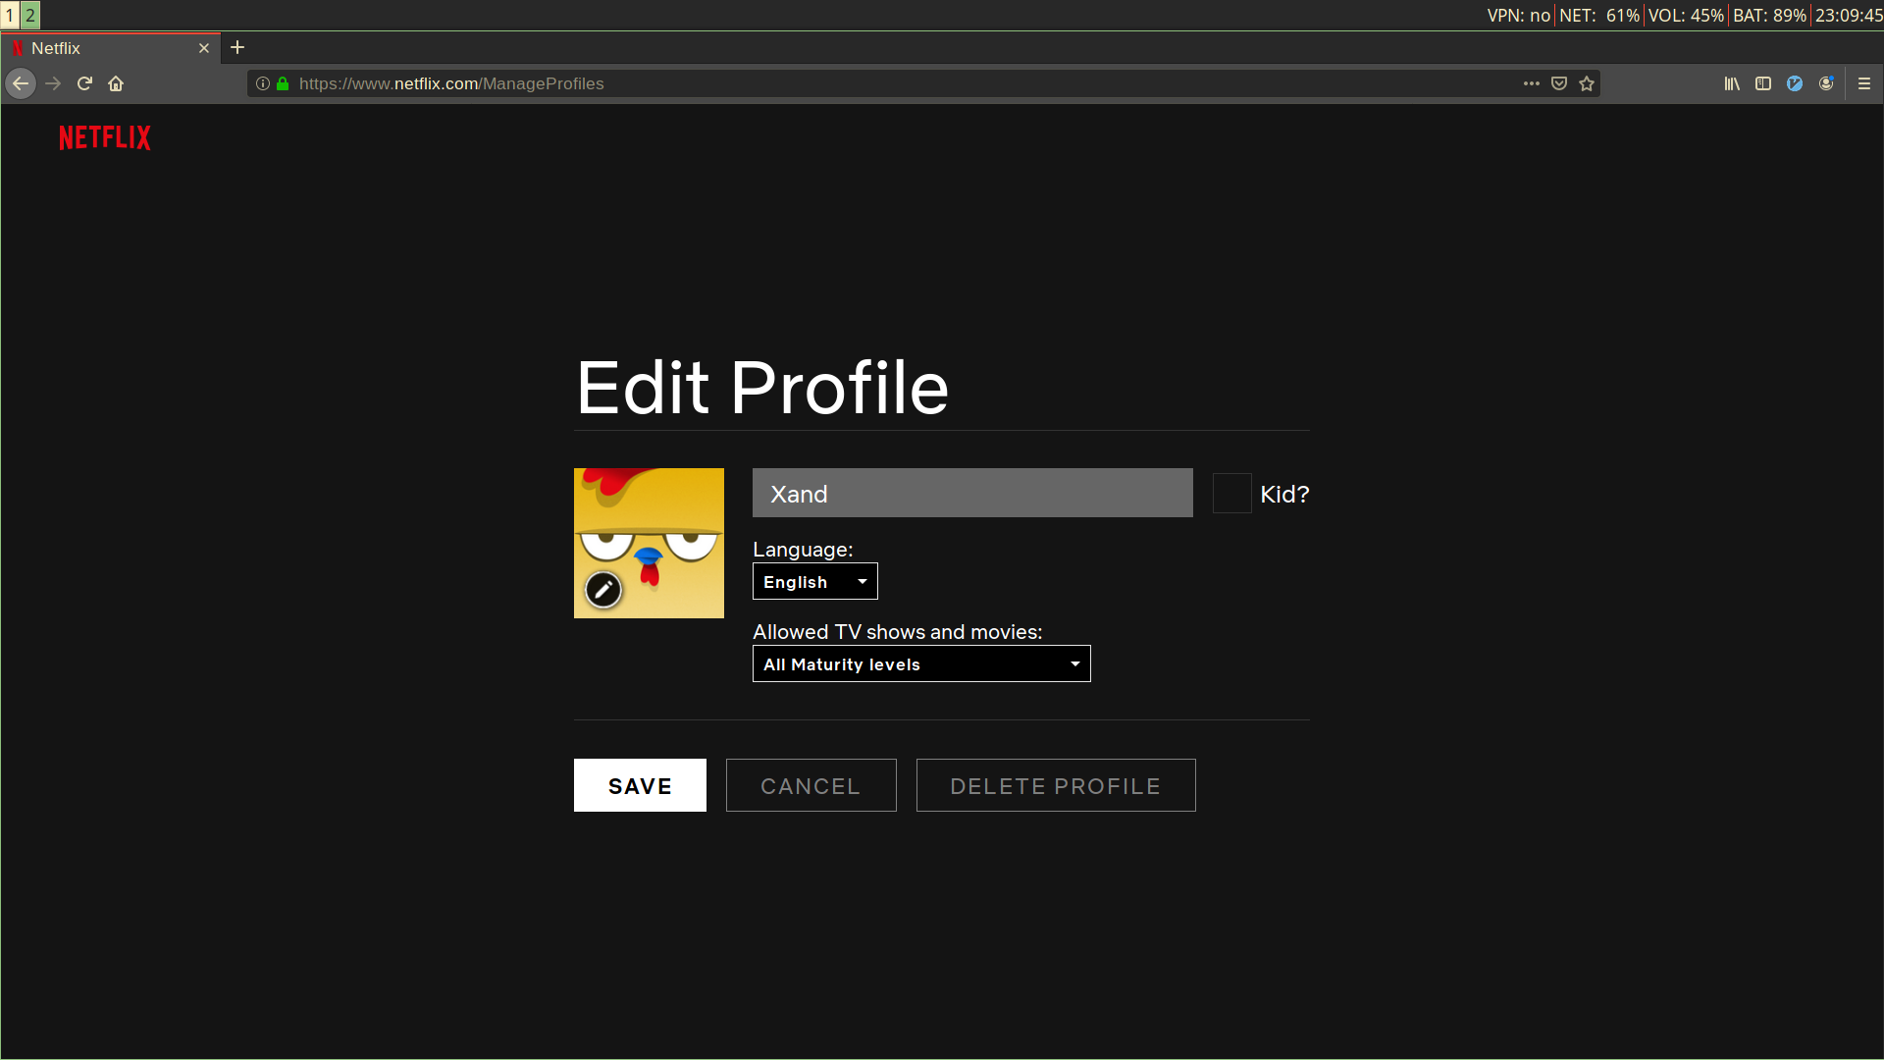Open page actions three-dot menu
The width and height of the screenshot is (1884, 1060).
pyautogui.click(x=1532, y=83)
